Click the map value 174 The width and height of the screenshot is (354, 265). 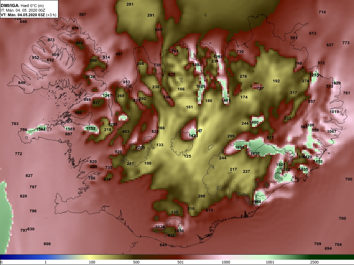[x=244, y=97]
